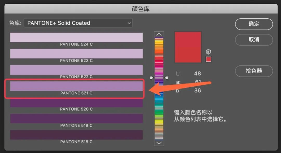Click the left triangle marker beside the color strip

click(152, 78)
